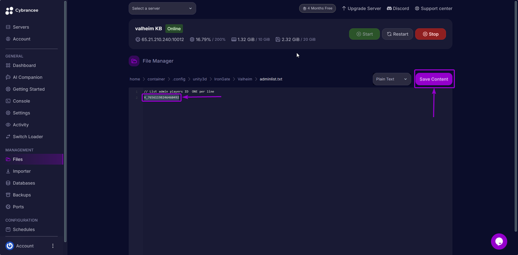Image resolution: width=518 pixels, height=255 pixels.
Task: Click the green Start button
Action: pyautogui.click(x=364, y=34)
